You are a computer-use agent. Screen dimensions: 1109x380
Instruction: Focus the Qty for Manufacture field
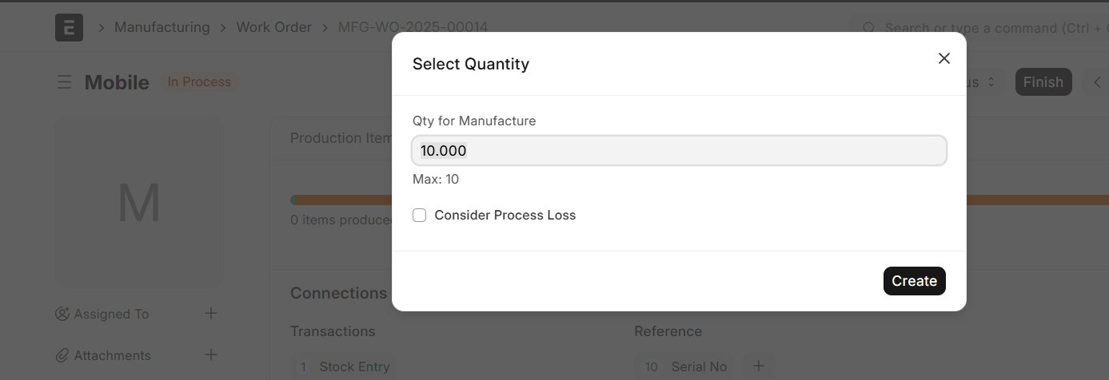(679, 151)
